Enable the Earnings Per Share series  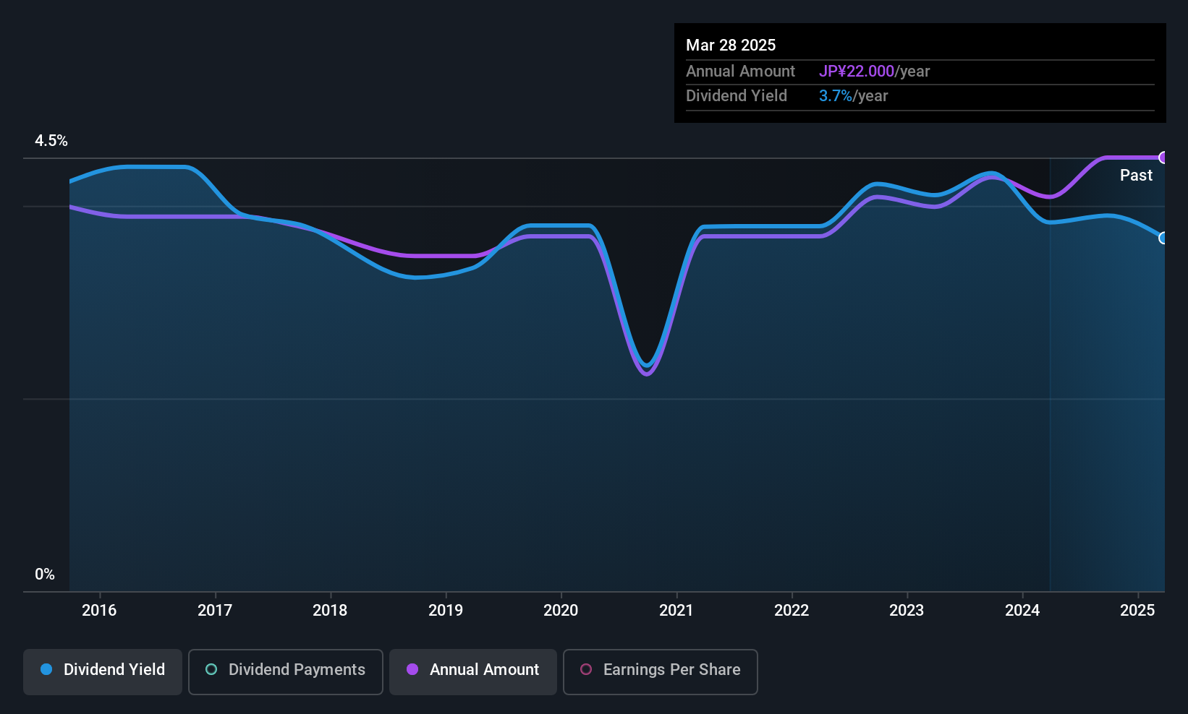pyautogui.click(x=661, y=672)
